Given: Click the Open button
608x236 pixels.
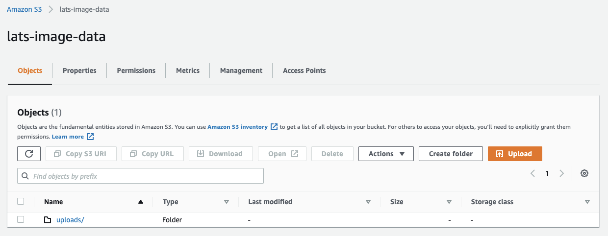Looking at the screenshot, I should pos(282,154).
